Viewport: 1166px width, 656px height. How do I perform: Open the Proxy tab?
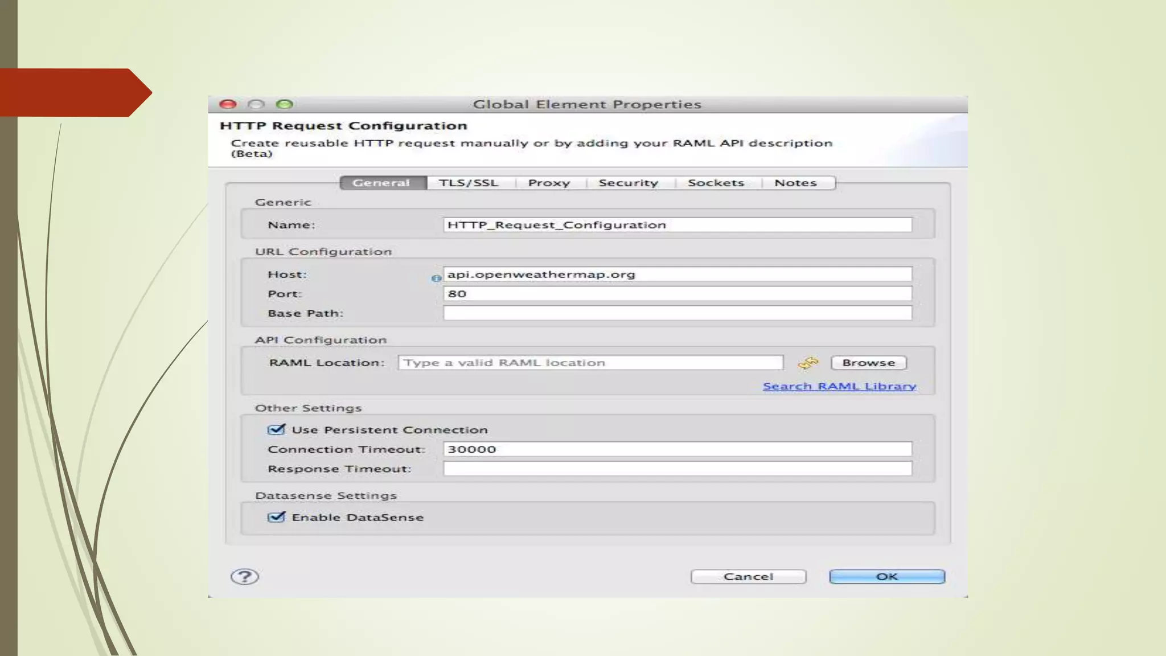549,183
